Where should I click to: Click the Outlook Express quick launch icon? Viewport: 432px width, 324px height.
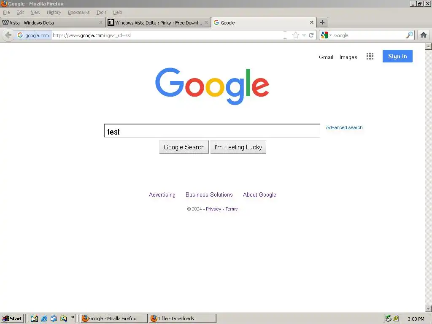coord(54,319)
